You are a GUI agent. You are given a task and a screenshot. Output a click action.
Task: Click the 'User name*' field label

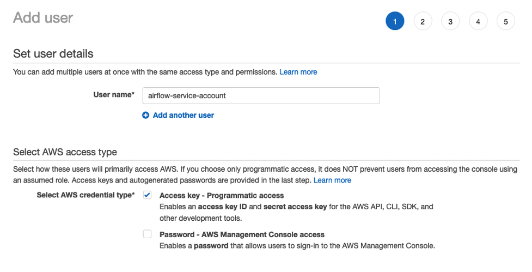[x=114, y=95]
